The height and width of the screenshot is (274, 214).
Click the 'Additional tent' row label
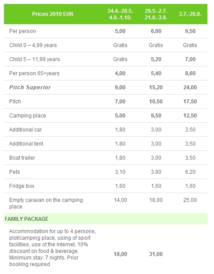[26, 144]
